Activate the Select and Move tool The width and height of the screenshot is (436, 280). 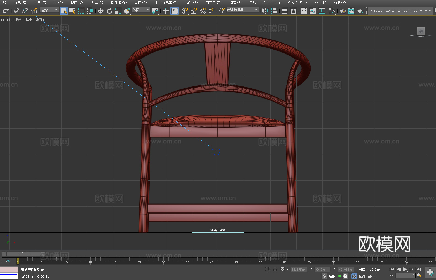coord(101,11)
